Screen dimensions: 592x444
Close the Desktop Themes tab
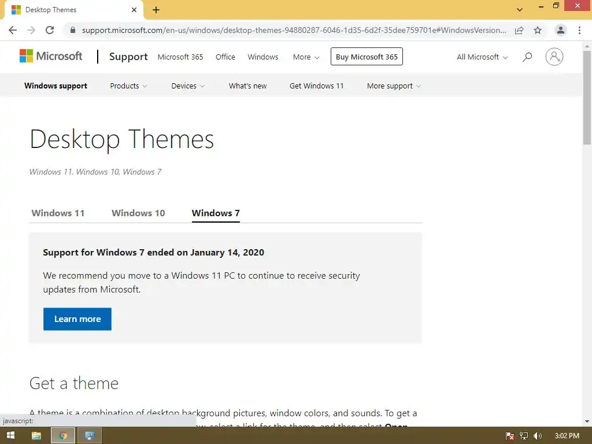coord(134,10)
